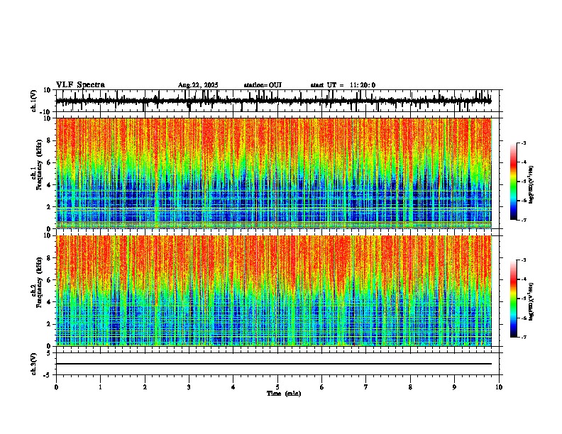Click the "6" kHz tick of ch.2 spectrogram
Image resolution: width=562 pixels, height=434 pixels.
click(x=50, y=280)
